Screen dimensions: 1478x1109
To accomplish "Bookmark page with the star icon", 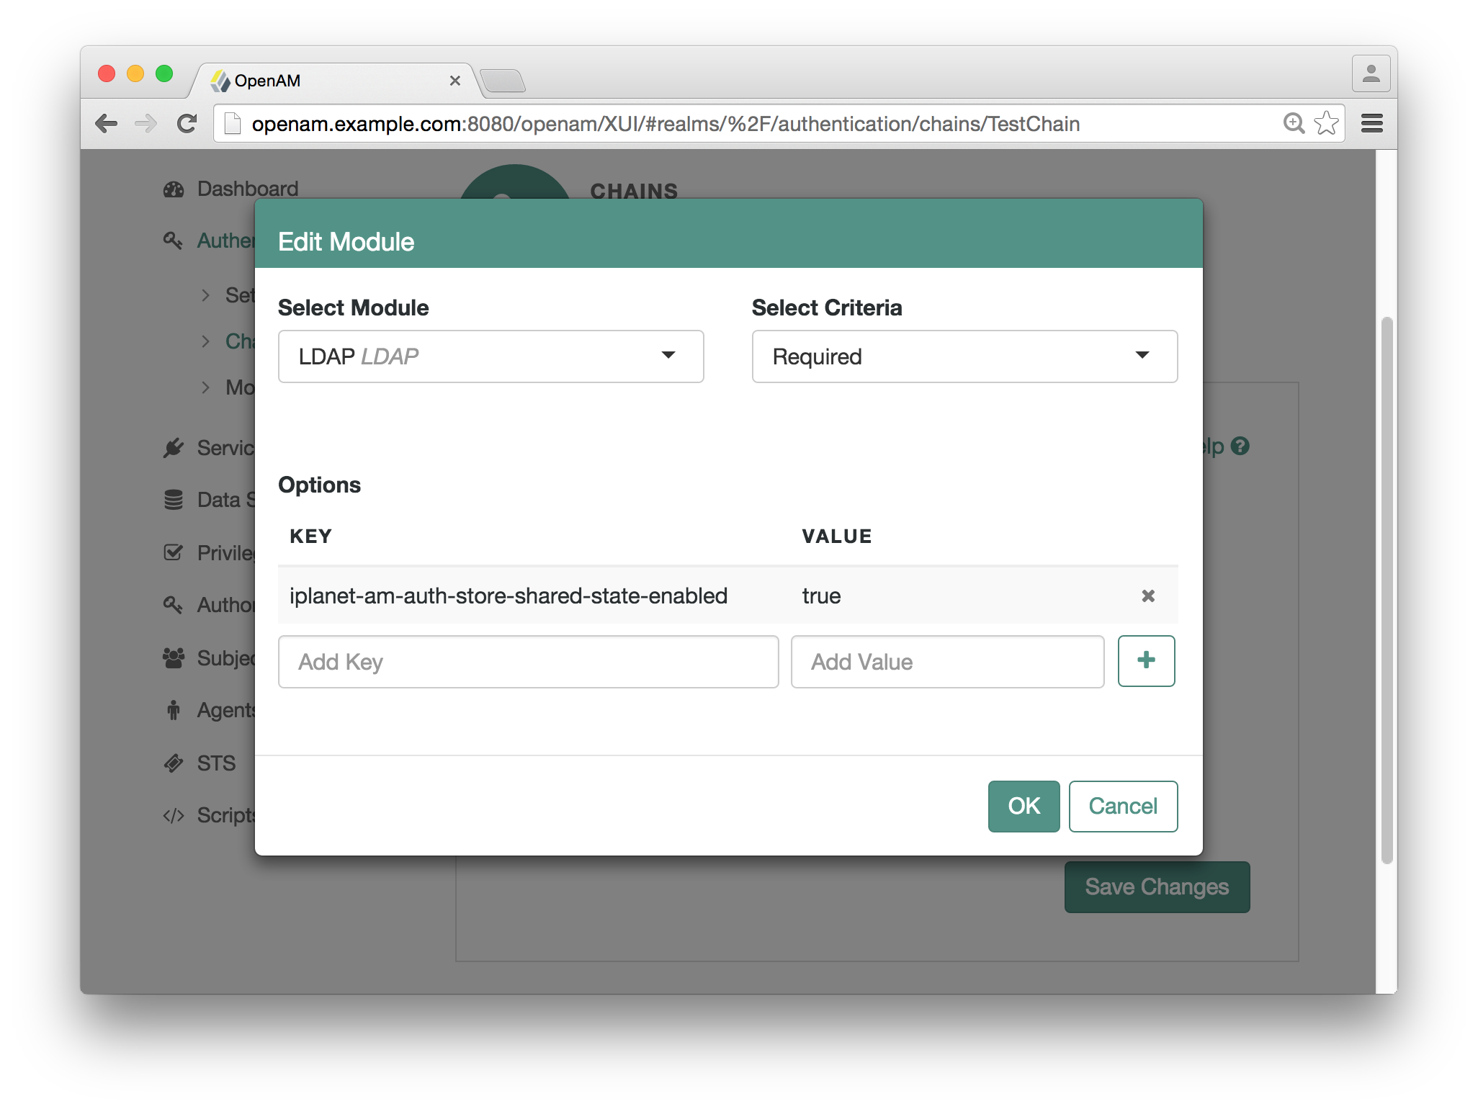I will pos(1326,123).
